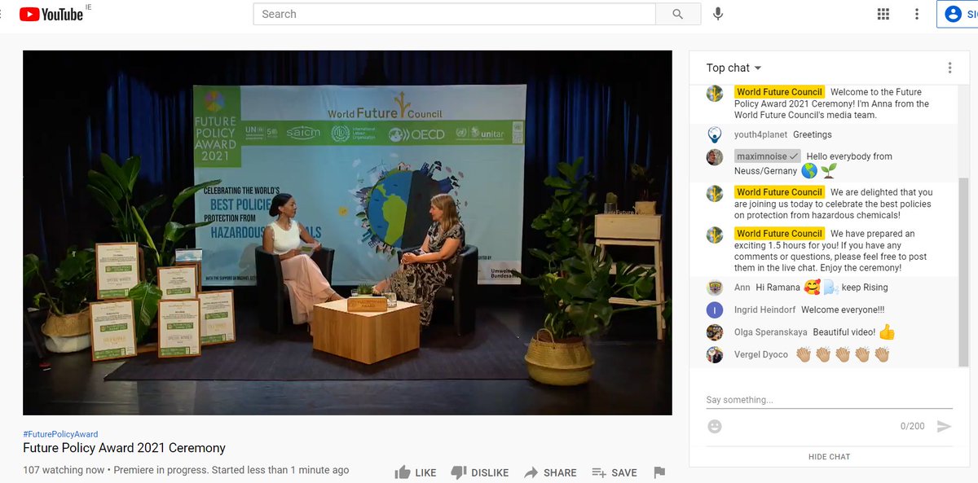Open the chat emoji picker
978x483 pixels.
click(715, 426)
